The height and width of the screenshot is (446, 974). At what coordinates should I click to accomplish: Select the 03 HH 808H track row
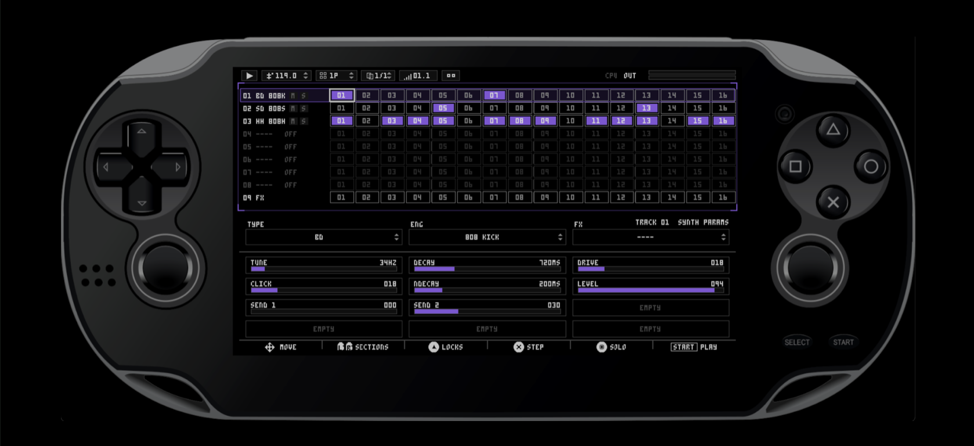284,121
